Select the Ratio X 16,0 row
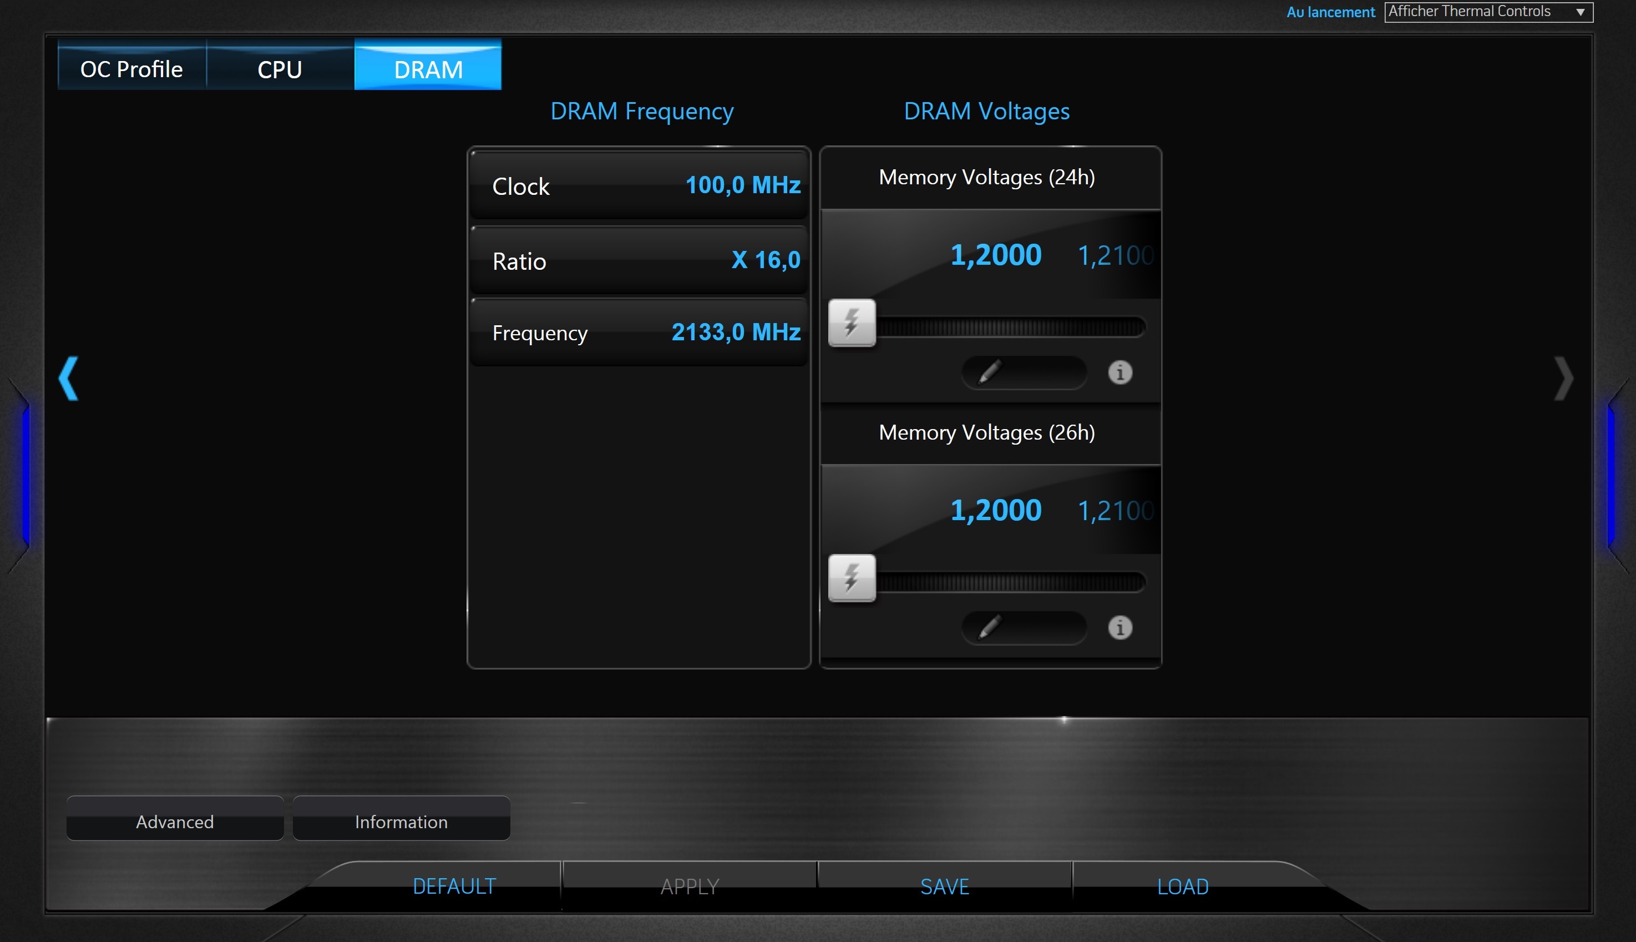Image resolution: width=1636 pixels, height=942 pixels. coord(639,261)
